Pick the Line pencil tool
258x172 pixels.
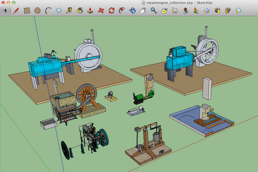pyautogui.click(x=16, y=11)
